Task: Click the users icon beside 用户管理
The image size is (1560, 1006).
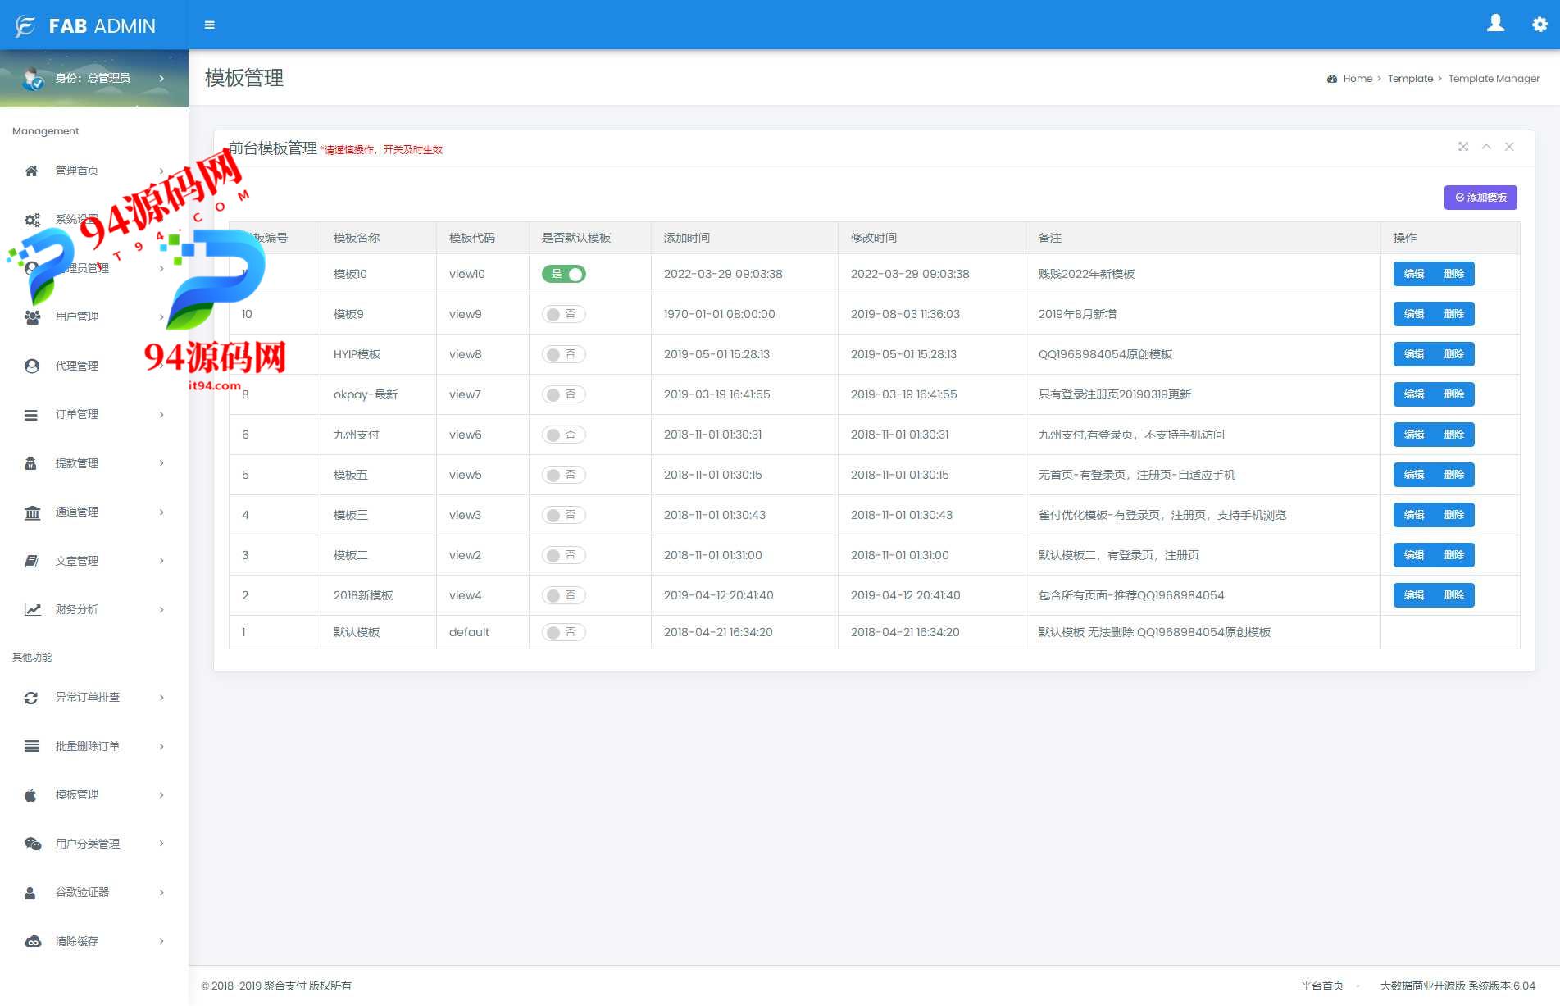Action: pos(32,316)
